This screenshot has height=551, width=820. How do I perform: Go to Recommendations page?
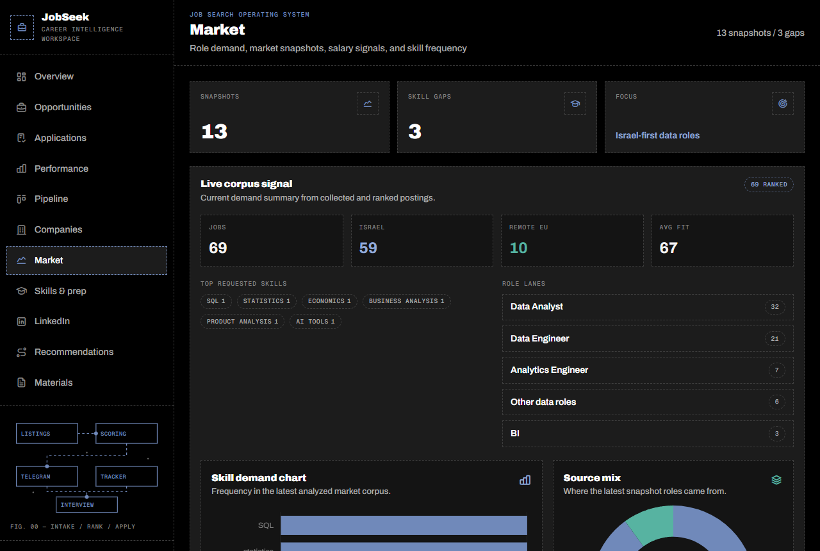[x=86, y=352]
